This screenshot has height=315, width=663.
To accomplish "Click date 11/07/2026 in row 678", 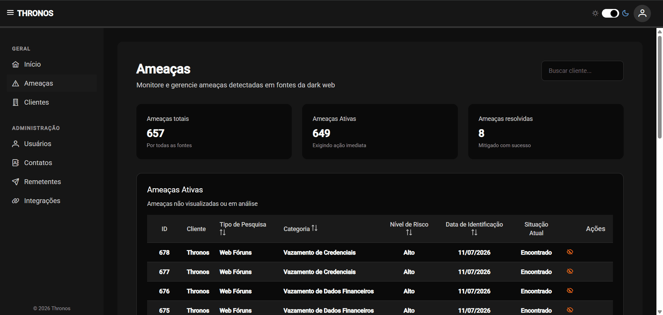I will point(474,252).
